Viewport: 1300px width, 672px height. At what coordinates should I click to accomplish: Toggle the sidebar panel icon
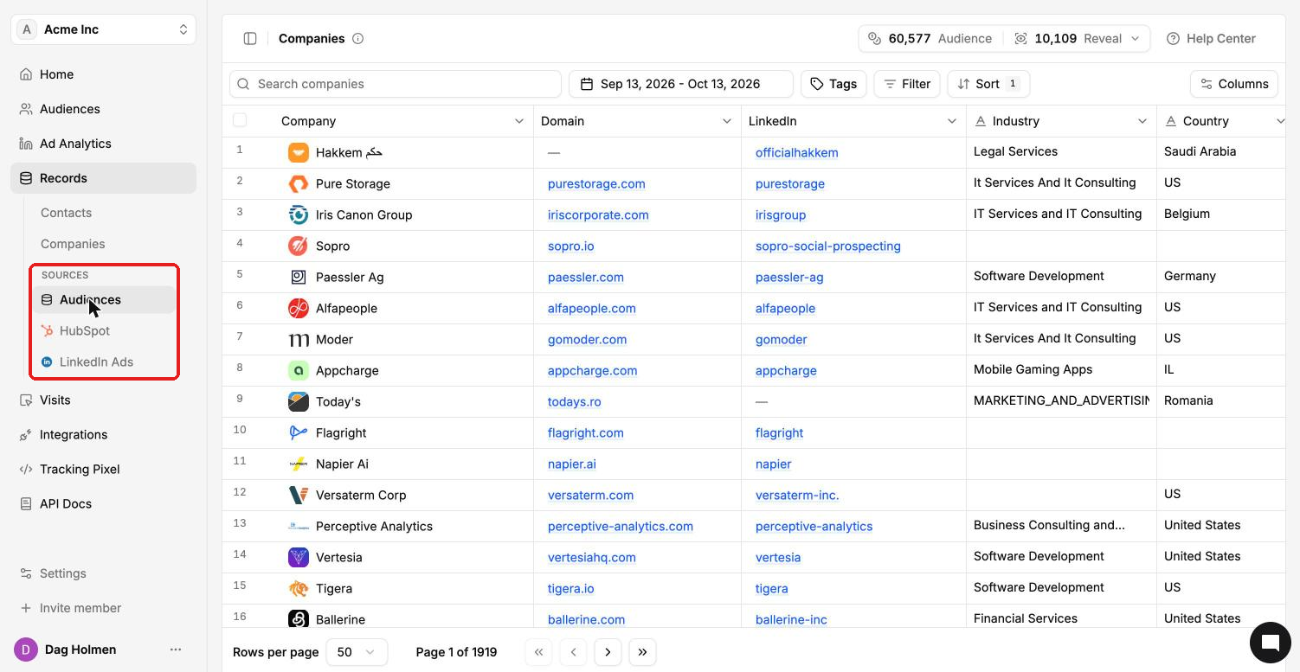[x=250, y=38]
